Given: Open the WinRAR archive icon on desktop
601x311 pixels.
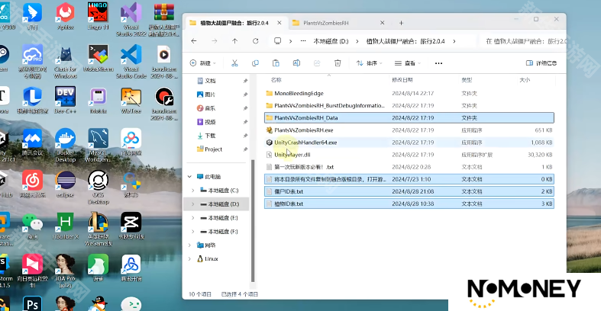Looking at the screenshot, I should tap(164, 19).
